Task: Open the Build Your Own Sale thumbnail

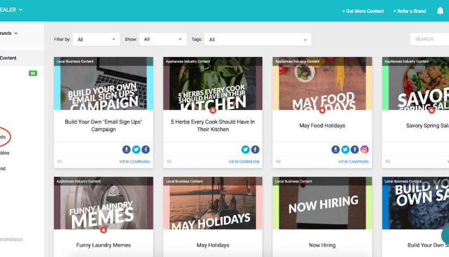Action: point(415,203)
